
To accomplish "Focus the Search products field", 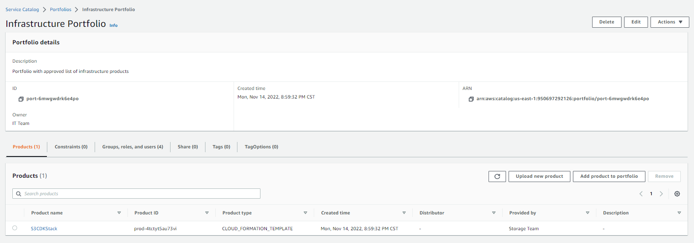I will [136, 194].
